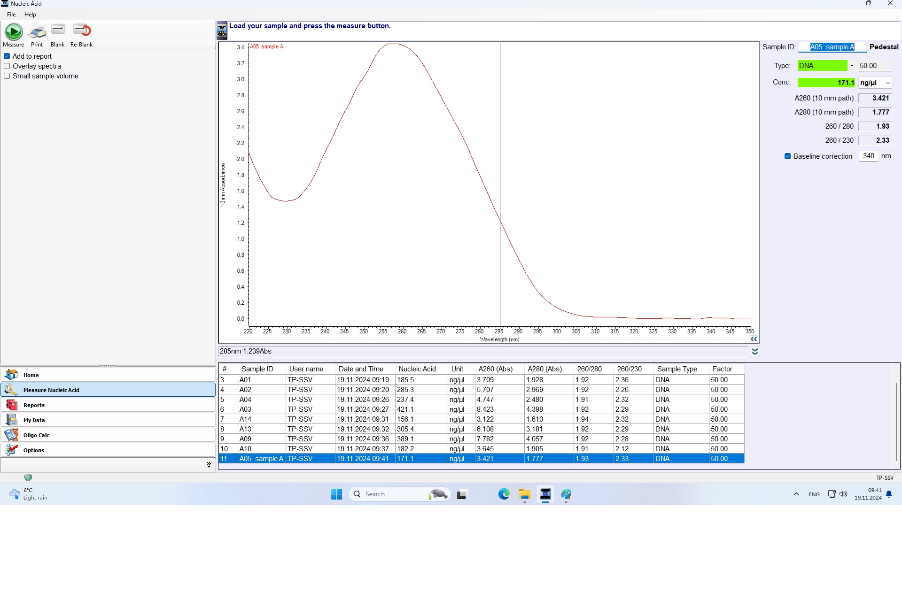This screenshot has width=902, height=616.
Task: Open the Help menu
Action: [x=30, y=15]
